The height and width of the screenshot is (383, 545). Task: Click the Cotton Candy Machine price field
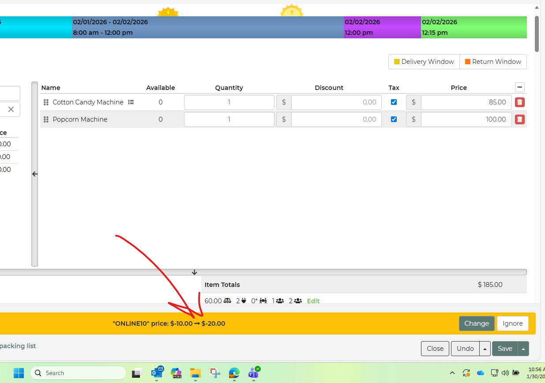click(x=466, y=102)
